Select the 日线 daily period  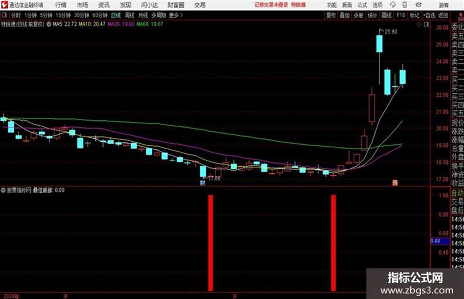pos(116,15)
